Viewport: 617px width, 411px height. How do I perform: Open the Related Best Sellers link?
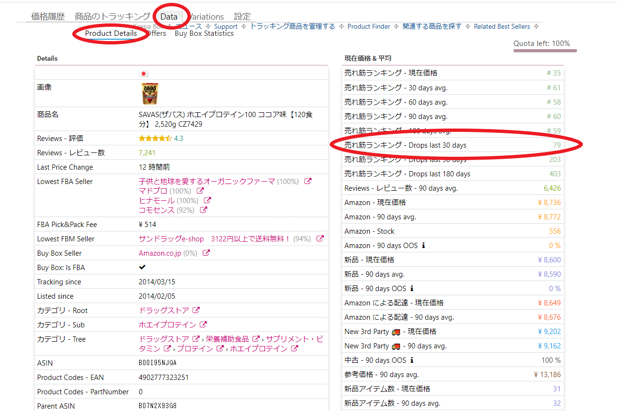point(502,26)
